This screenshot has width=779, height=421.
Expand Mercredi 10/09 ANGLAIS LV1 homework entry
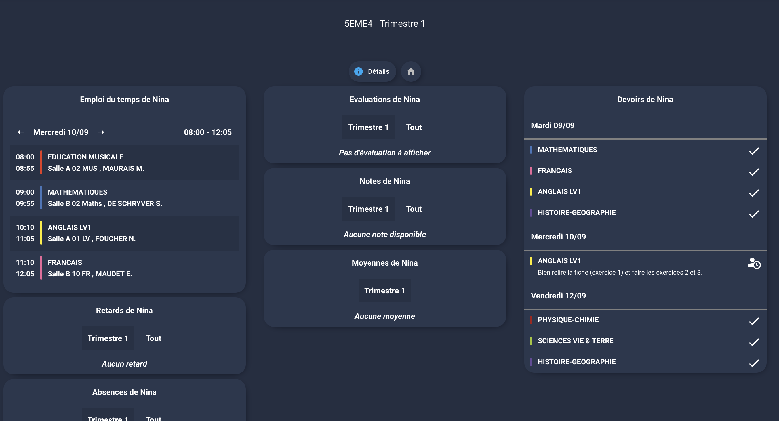(619, 266)
